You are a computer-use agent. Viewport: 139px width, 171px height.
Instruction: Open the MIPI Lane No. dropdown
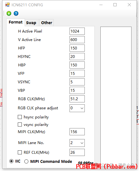click(77, 143)
